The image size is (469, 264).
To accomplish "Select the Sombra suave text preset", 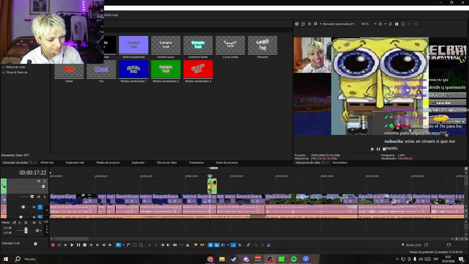I will (166, 45).
